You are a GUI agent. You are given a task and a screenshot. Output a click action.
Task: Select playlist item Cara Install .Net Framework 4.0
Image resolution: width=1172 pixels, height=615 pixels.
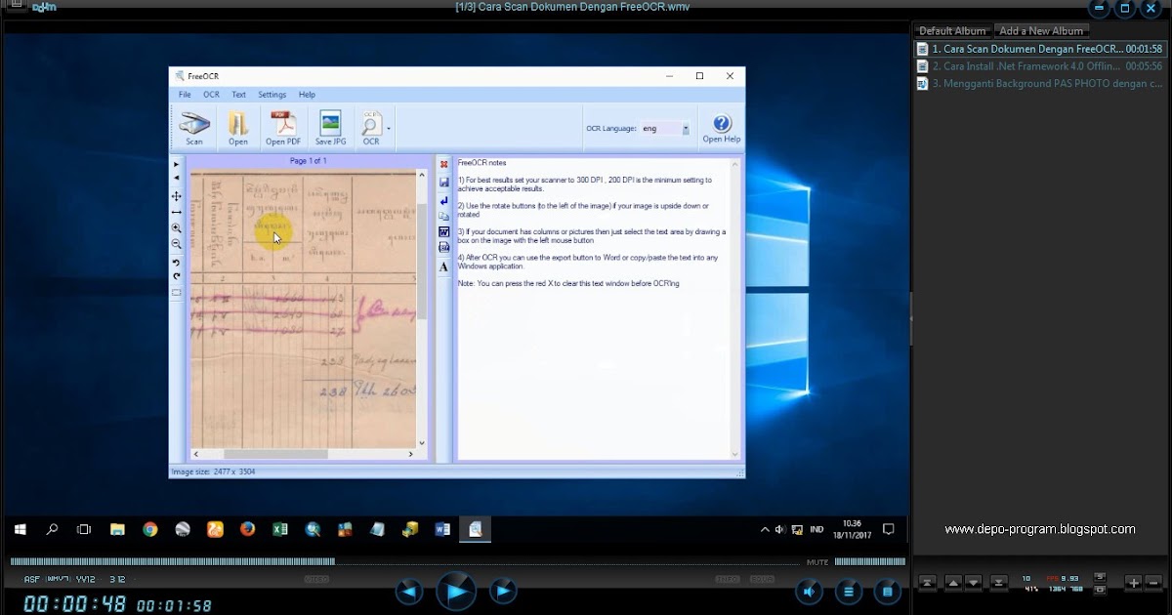(x=1039, y=66)
